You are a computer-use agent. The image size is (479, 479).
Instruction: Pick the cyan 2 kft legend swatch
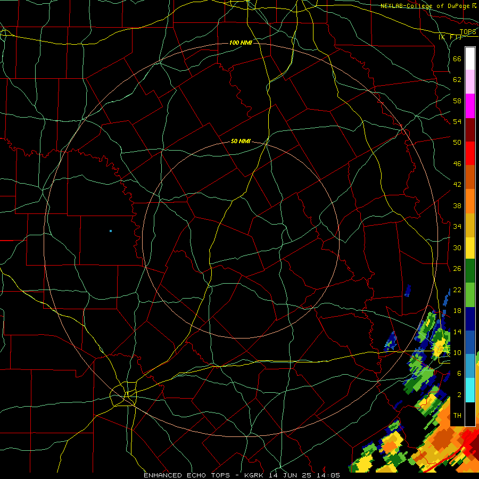pyautogui.click(x=470, y=390)
